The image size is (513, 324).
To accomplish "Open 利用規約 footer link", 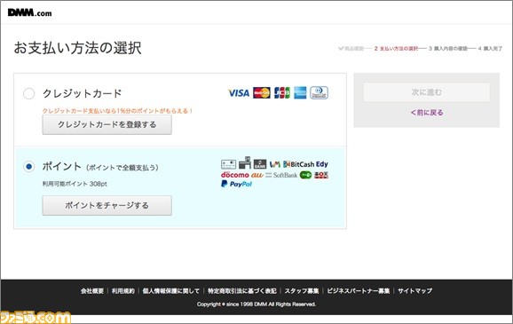I will (123, 290).
